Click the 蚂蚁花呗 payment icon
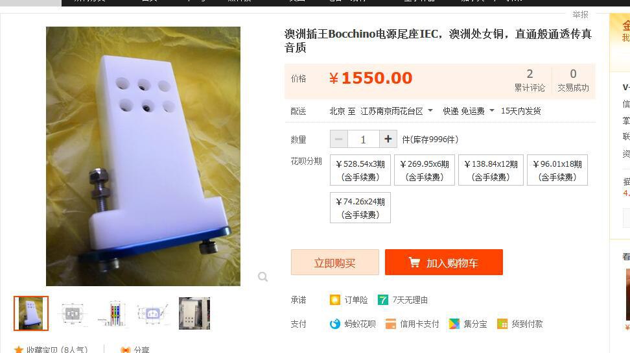This screenshot has width=630, height=353. pyautogui.click(x=334, y=324)
